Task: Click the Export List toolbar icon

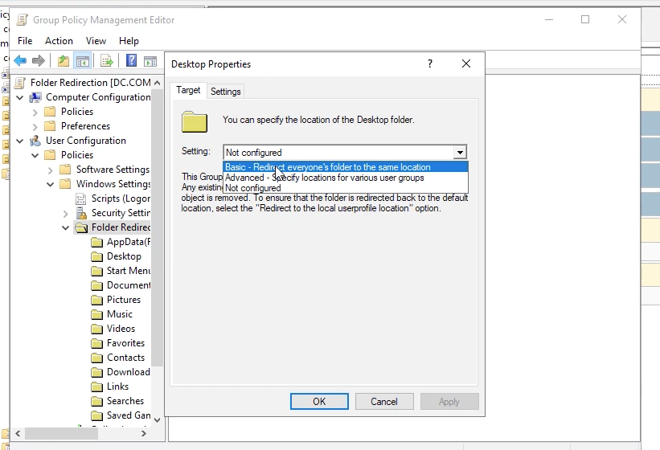Action: click(x=106, y=61)
